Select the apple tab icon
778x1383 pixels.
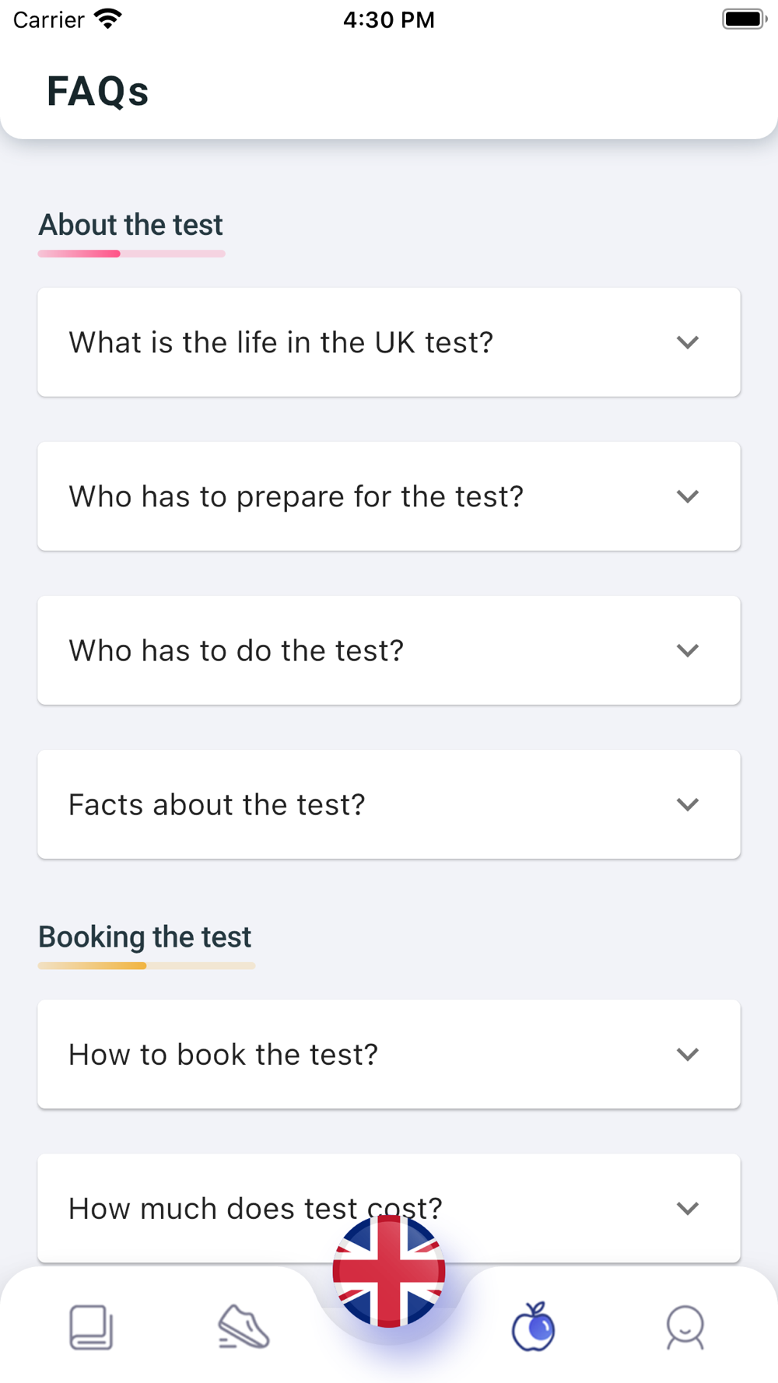point(533,1327)
